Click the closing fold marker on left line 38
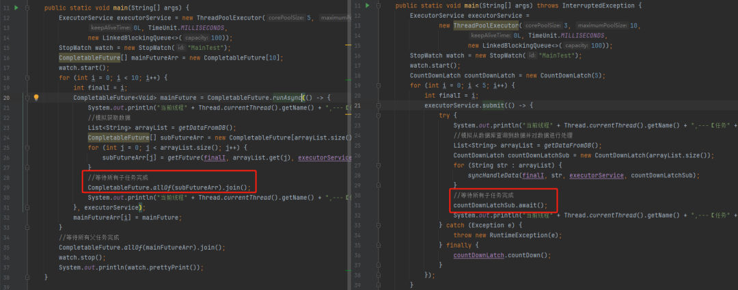 tap(27, 277)
